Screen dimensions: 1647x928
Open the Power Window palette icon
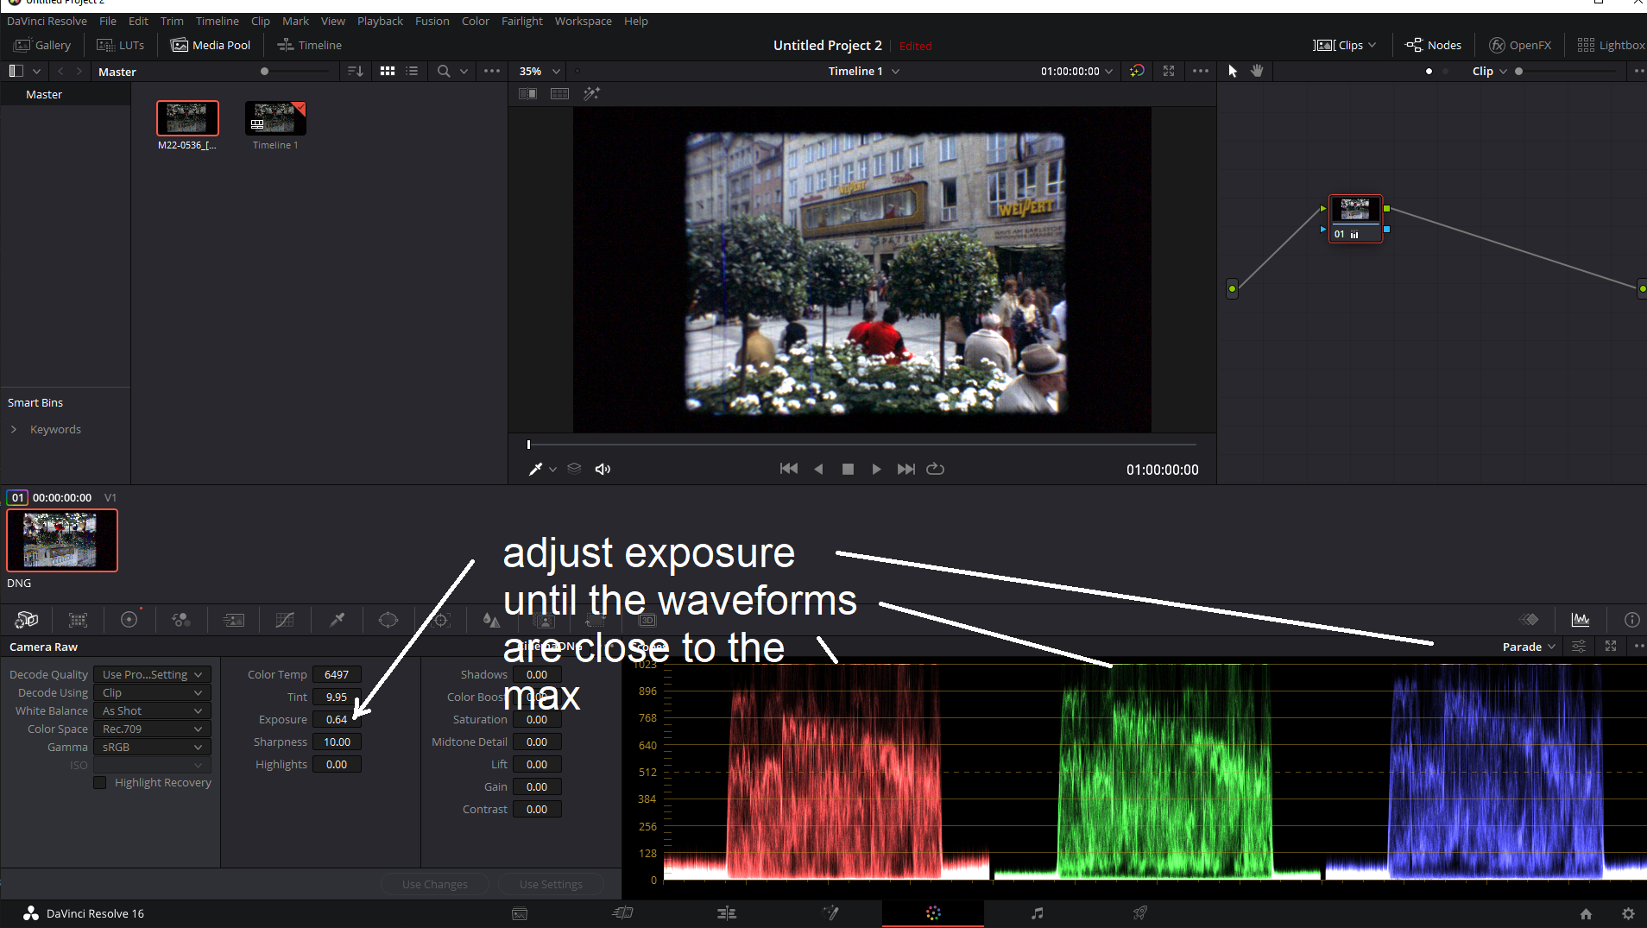pos(388,620)
